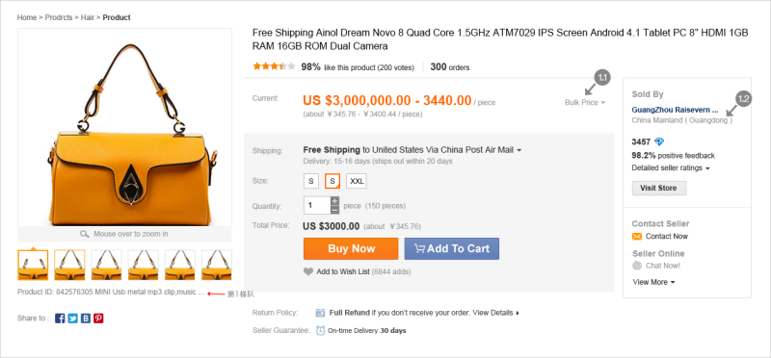Click heart icon to add to wish list
The height and width of the screenshot is (358, 771).
(x=308, y=271)
